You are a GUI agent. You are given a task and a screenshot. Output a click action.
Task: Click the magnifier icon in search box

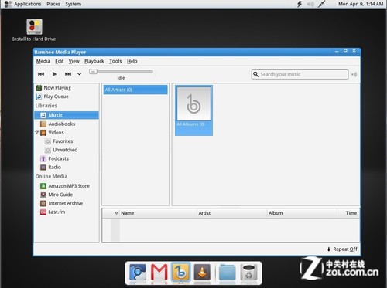pos(255,74)
